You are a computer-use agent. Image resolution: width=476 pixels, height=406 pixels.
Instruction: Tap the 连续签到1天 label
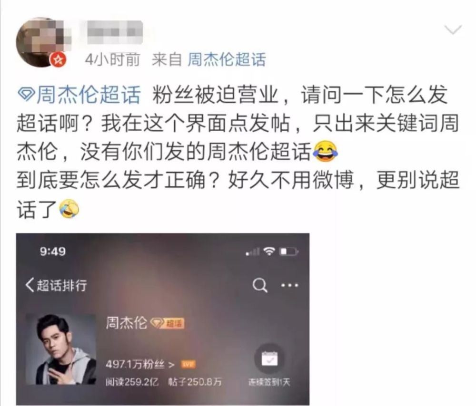tap(269, 382)
